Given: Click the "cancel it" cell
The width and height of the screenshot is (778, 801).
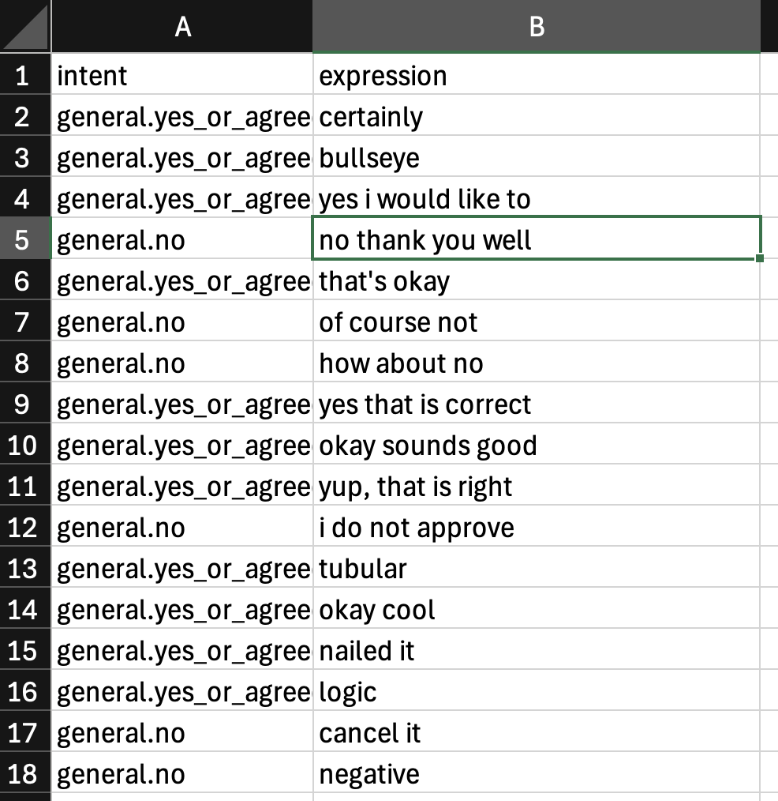Looking at the screenshot, I should click(536, 732).
